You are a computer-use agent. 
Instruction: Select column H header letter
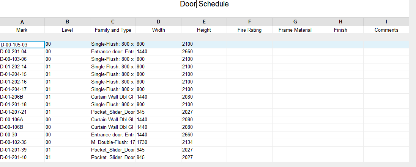tap(340, 22)
